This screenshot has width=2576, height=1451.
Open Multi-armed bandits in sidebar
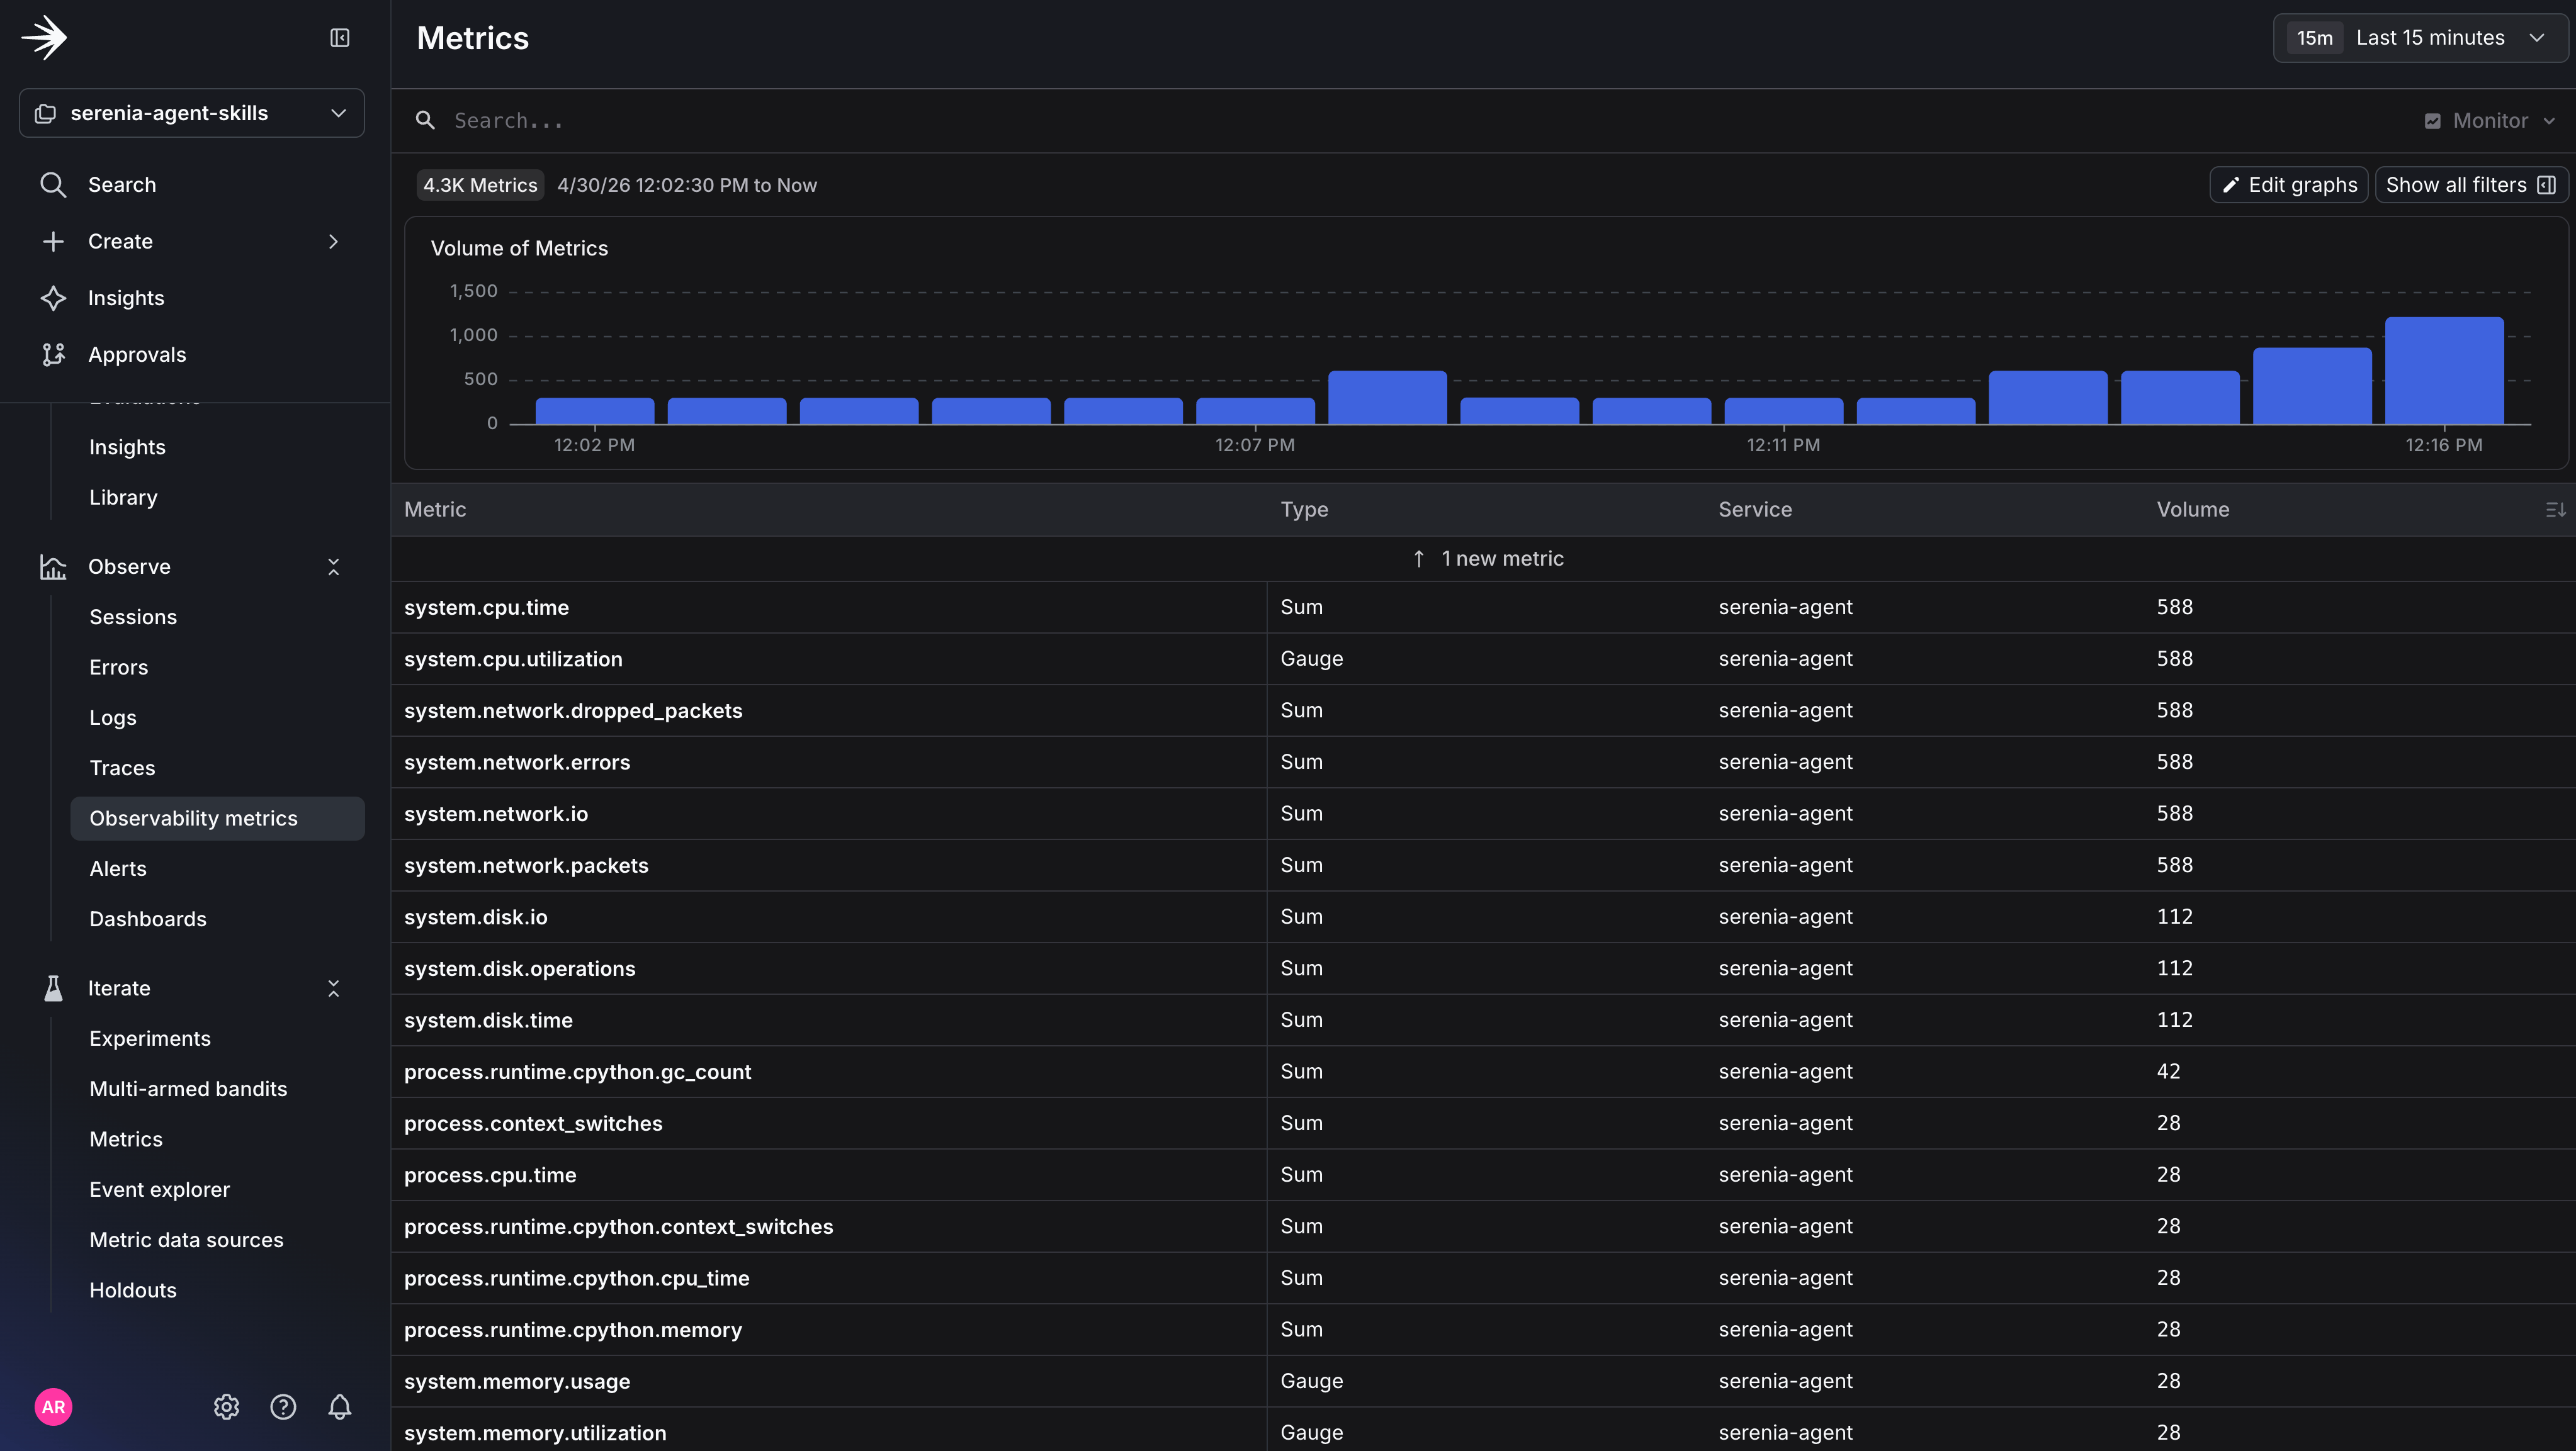(x=188, y=1089)
